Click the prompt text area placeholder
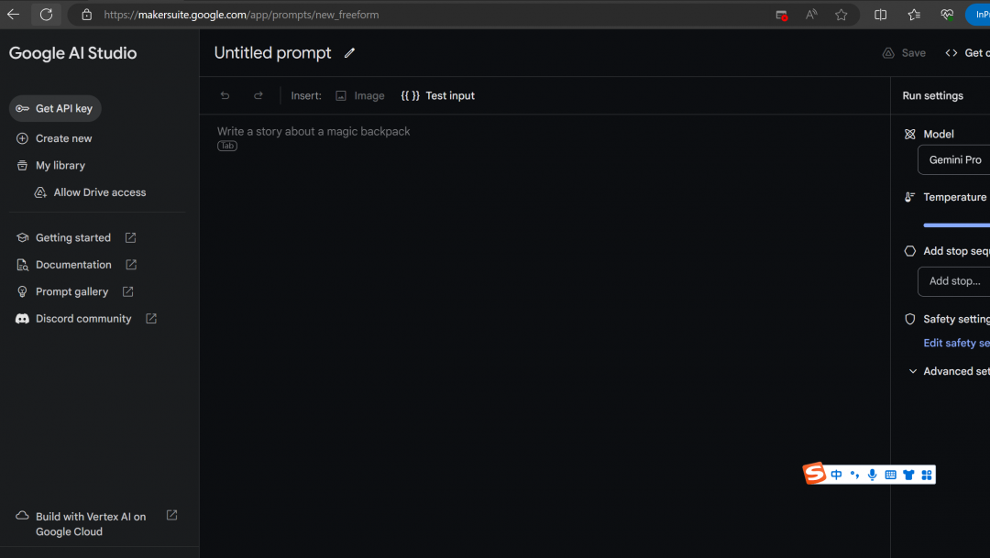 coord(313,131)
